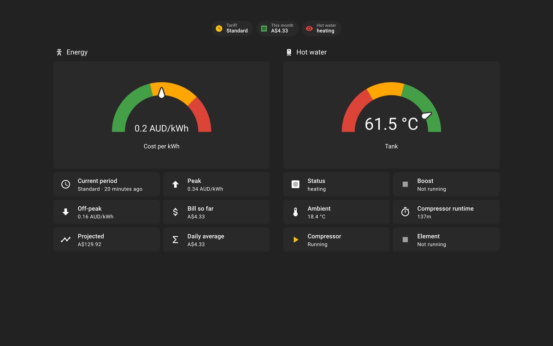
Task: Click the Bill so far A$4.33 value
Action: coord(196,217)
